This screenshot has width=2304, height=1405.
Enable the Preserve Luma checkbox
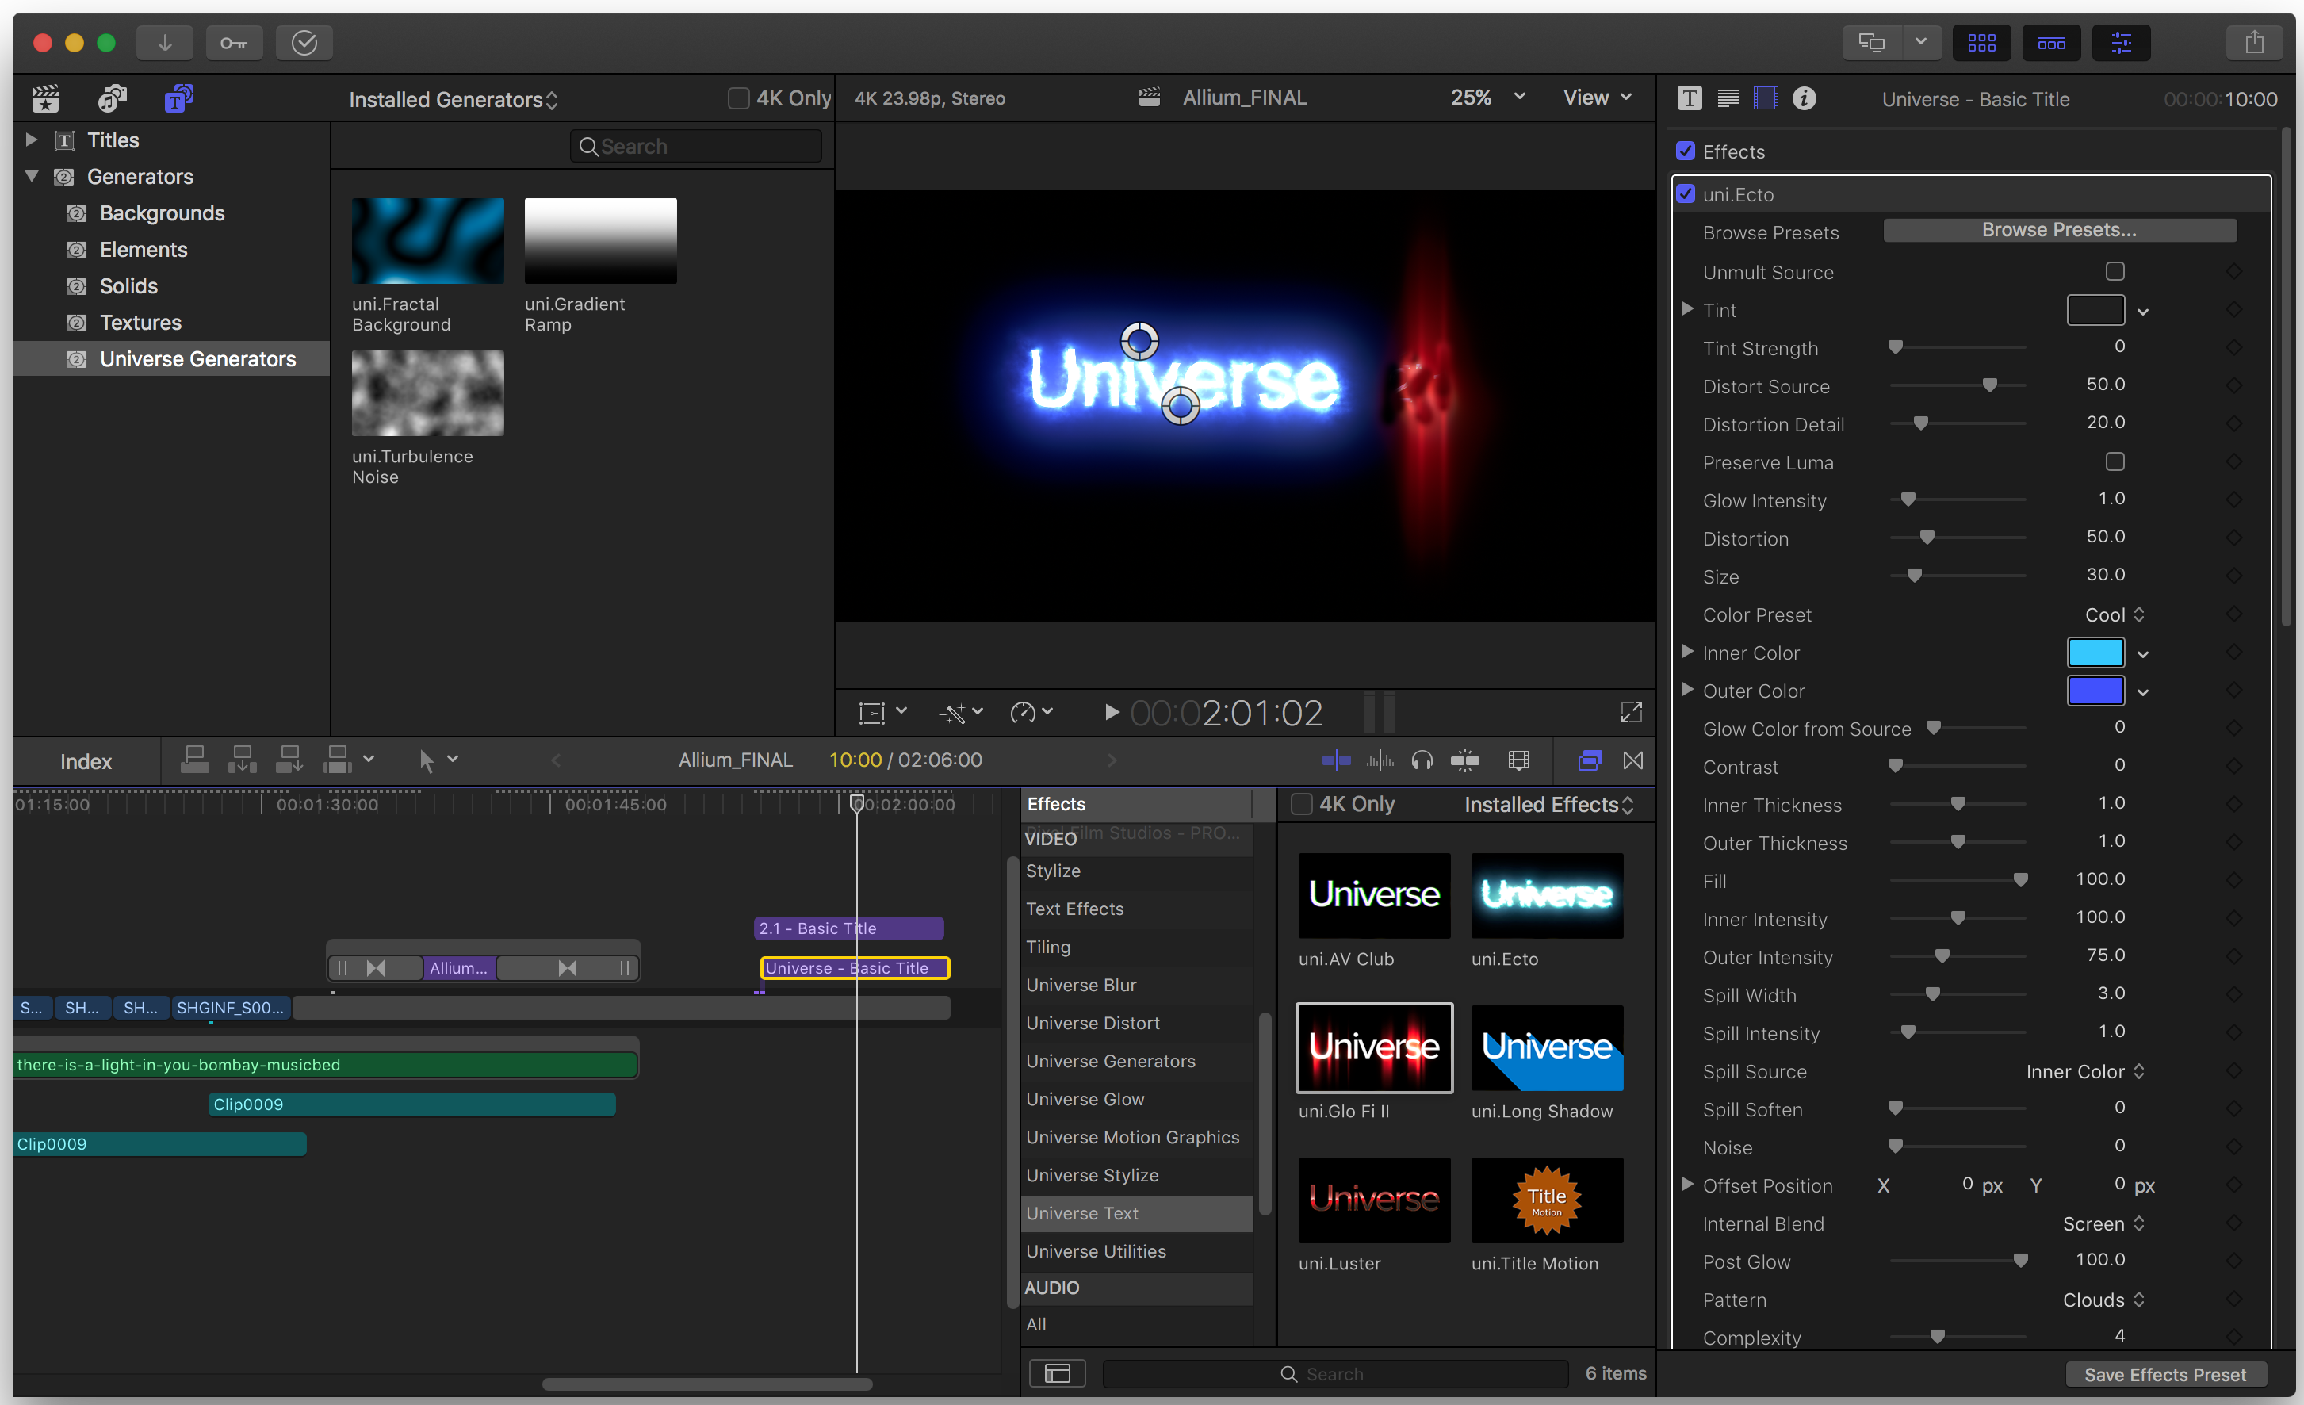pos(2115,461)
